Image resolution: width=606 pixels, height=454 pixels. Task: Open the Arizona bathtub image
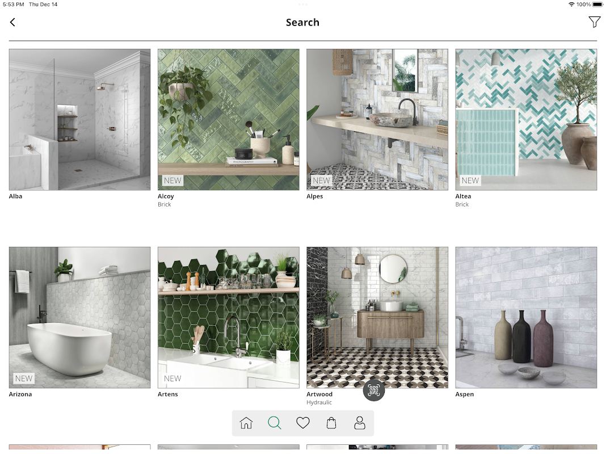pos(79,318)
